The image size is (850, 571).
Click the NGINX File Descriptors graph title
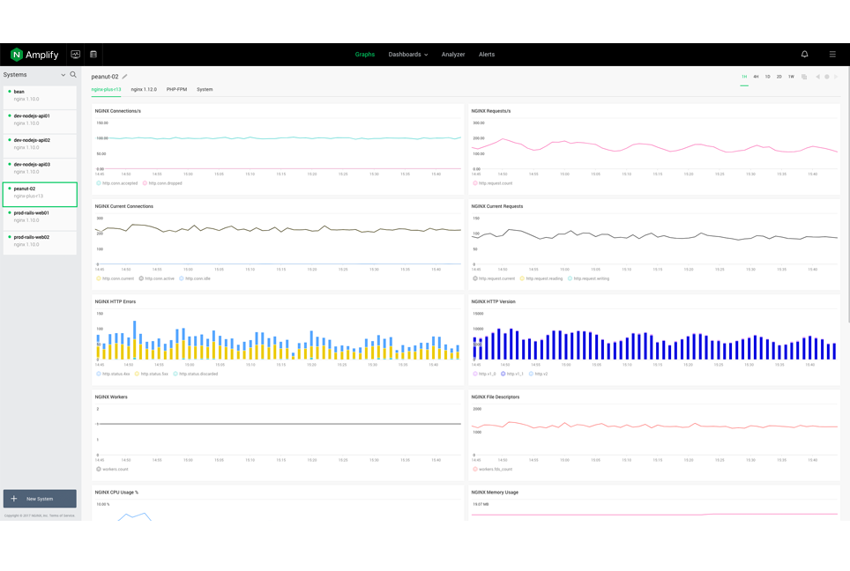tap(496, 397)
